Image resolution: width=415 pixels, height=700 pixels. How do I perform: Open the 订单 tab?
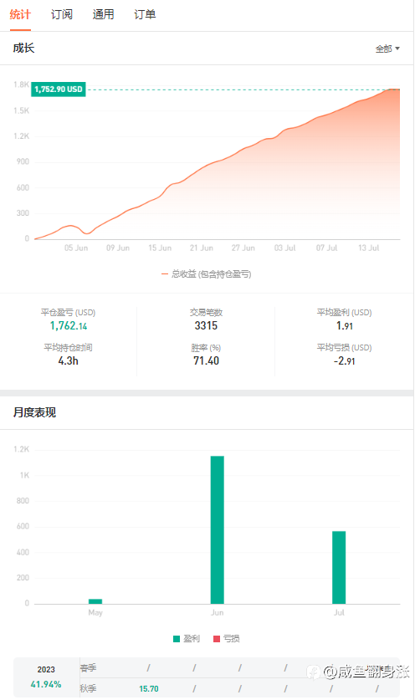click(x=145, y=15)
